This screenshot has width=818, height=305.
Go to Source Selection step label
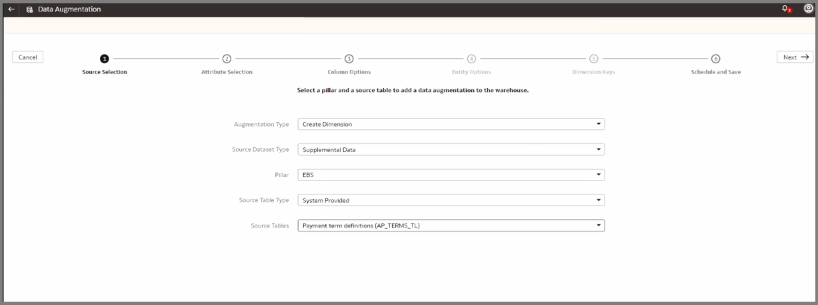(105, 72)
